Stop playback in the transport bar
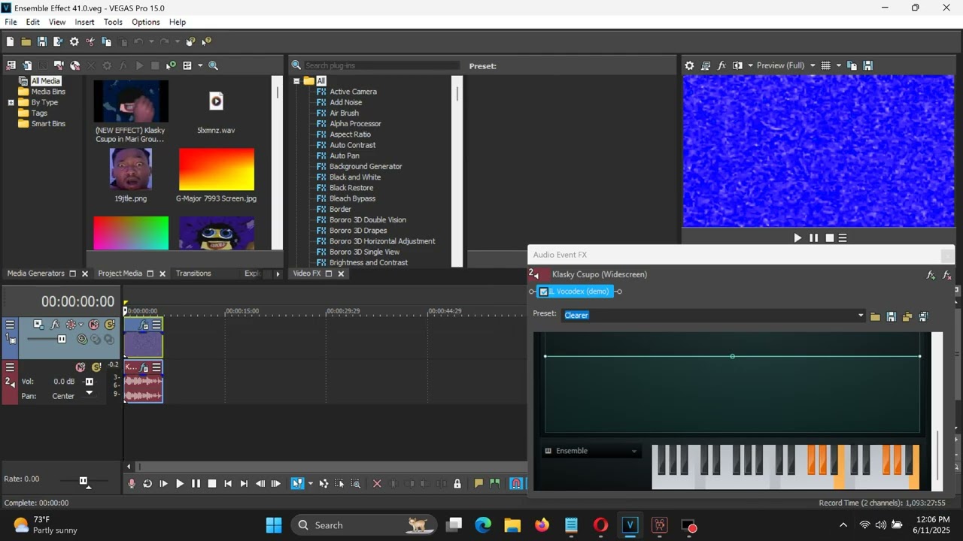963x541 pixels. (212, 484)
